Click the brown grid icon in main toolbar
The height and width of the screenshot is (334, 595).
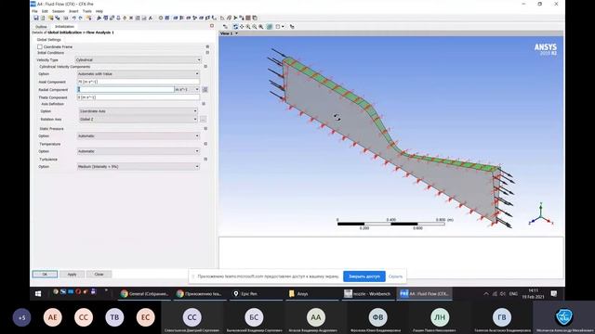click(x=248, y=18)
